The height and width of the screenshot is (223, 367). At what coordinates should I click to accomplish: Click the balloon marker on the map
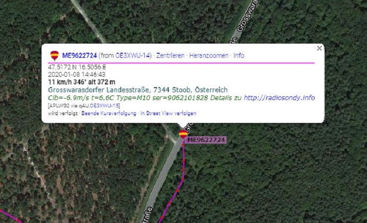tap(183, 134)
